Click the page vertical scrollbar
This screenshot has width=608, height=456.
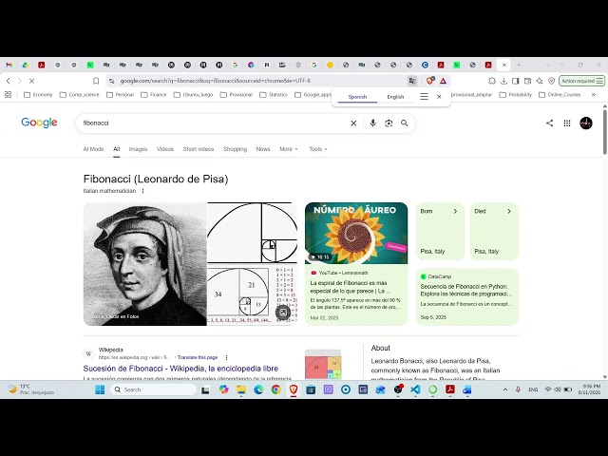tap(604, 132)
